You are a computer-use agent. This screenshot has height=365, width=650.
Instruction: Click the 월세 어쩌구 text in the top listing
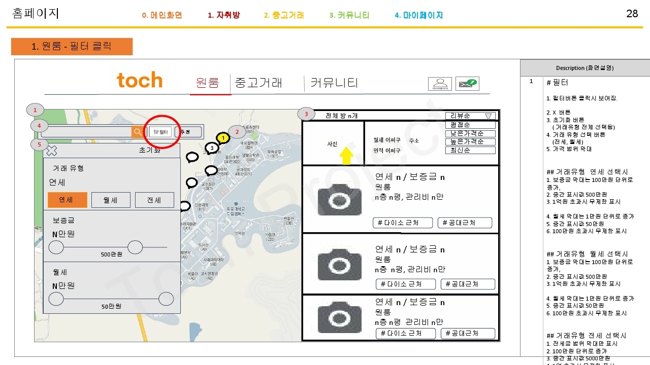click(387, 140)
